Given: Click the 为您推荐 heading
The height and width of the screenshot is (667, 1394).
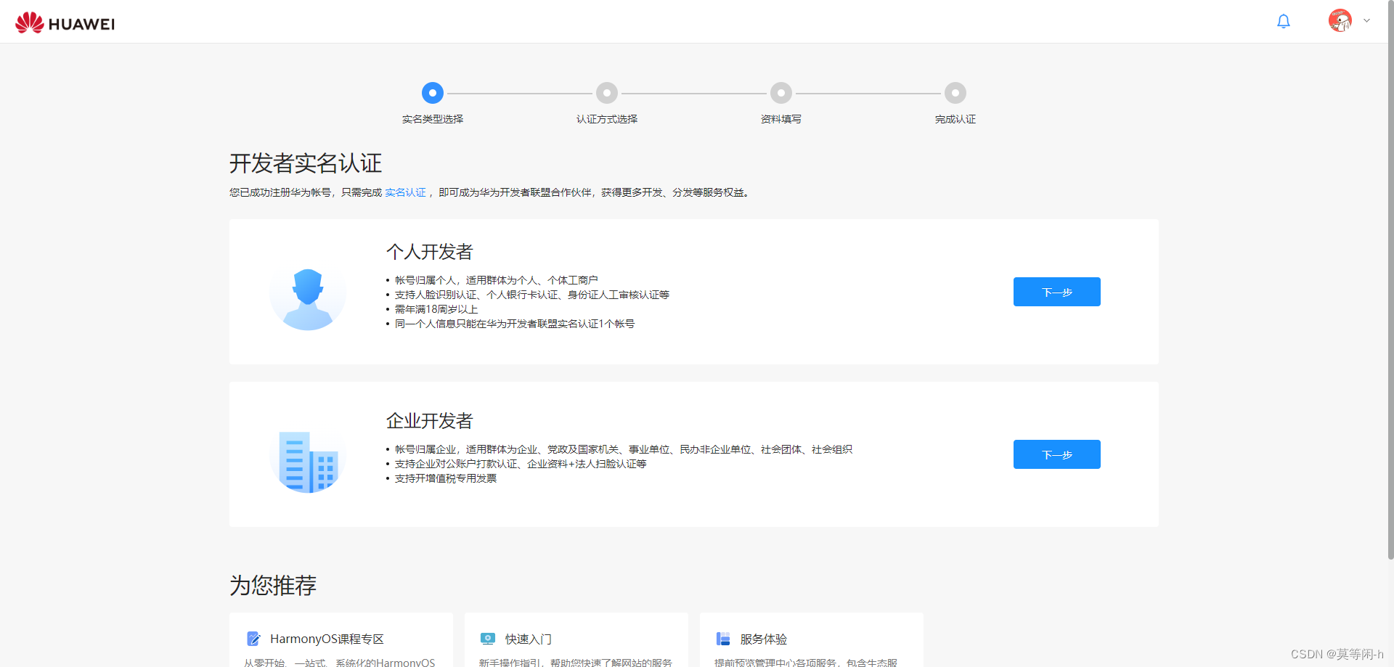Looking at the screenshot, I should (273, 585).
